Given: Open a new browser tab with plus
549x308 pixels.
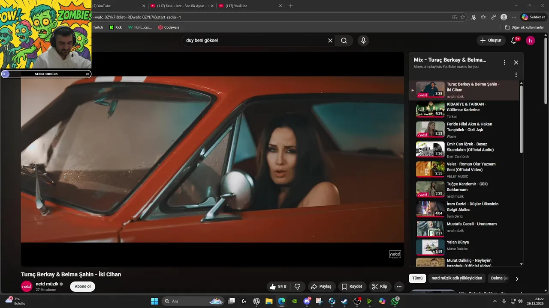Looking at the screenshot, I should (x=291, y=6).
